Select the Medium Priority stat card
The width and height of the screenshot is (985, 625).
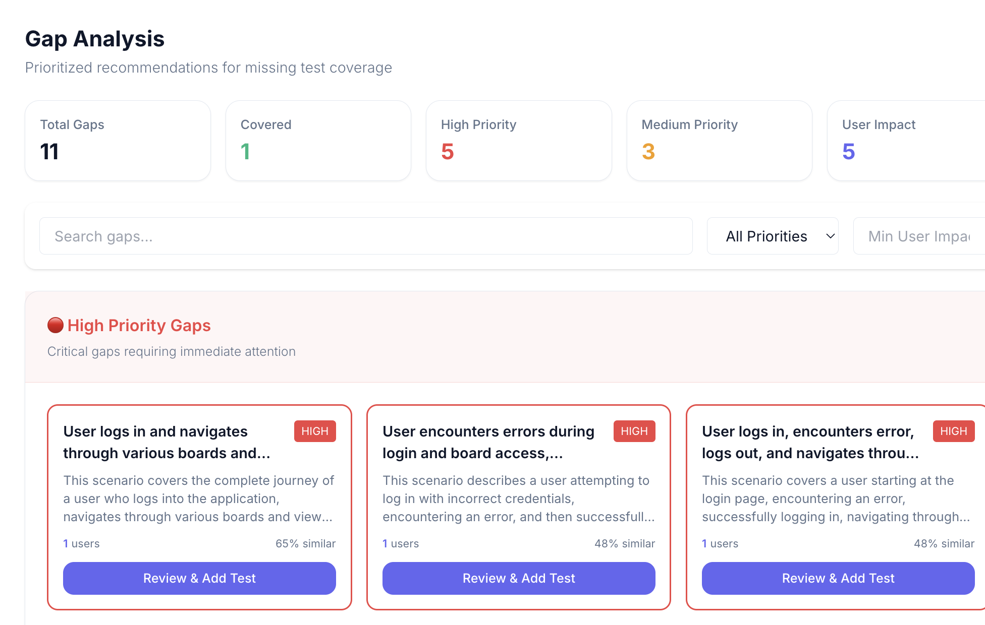click(x=719, y=140)
